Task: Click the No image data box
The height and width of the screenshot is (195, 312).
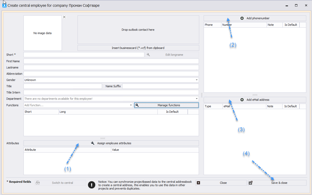Action: click(43, 33)
